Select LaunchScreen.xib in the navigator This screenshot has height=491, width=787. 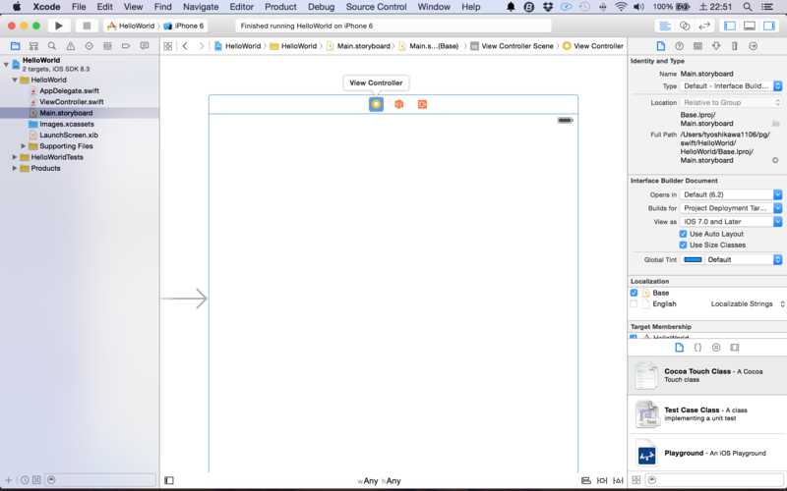click(69, 135)
